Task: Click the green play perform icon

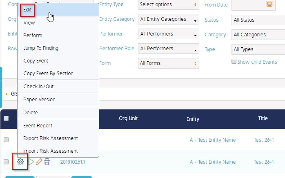Action: click(31, 162)
